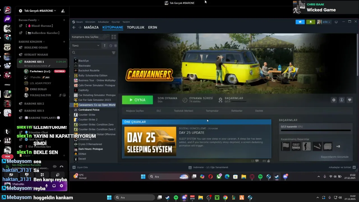This screenshot has height=202, width=359.
Task: Open comments icon on Day 25 update
Action: pyautogui.click(x=257, y=161)
